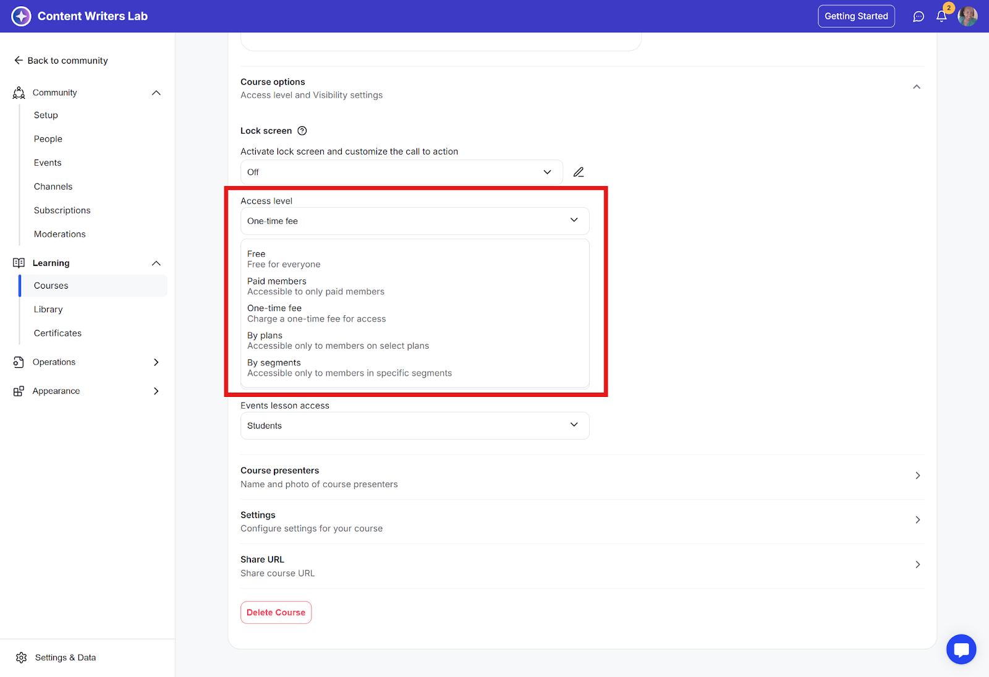Image resolution: width=989 pixels, height=677 pixels.
Task: Open the Lock screen Off dropdown
Action: pos(402,172)
